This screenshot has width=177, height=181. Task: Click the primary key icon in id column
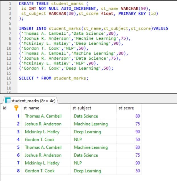click(x=16, y=108)
